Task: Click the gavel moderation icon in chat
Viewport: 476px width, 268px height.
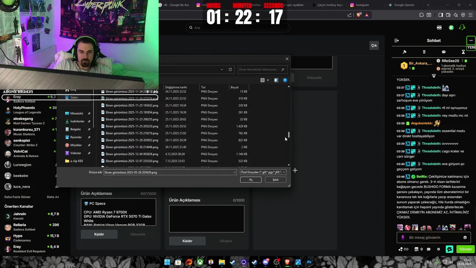Action: 405,52
